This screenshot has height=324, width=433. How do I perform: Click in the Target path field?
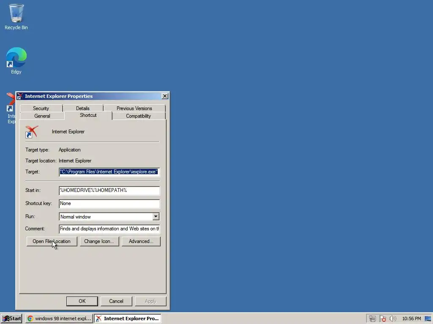click(110, 172)
